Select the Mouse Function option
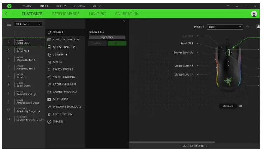Image resolution: width=263 pixels, height=151 pixels. (x=65, y=47)
